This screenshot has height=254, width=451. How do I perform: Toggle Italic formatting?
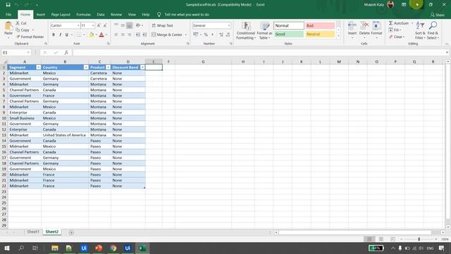point(60,35)
